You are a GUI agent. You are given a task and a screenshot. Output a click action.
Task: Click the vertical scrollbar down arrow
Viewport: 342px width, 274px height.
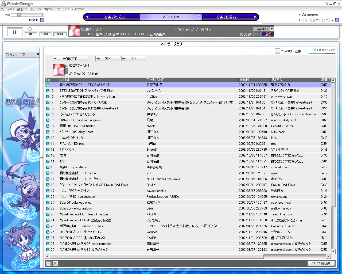[x=333, y=252]
